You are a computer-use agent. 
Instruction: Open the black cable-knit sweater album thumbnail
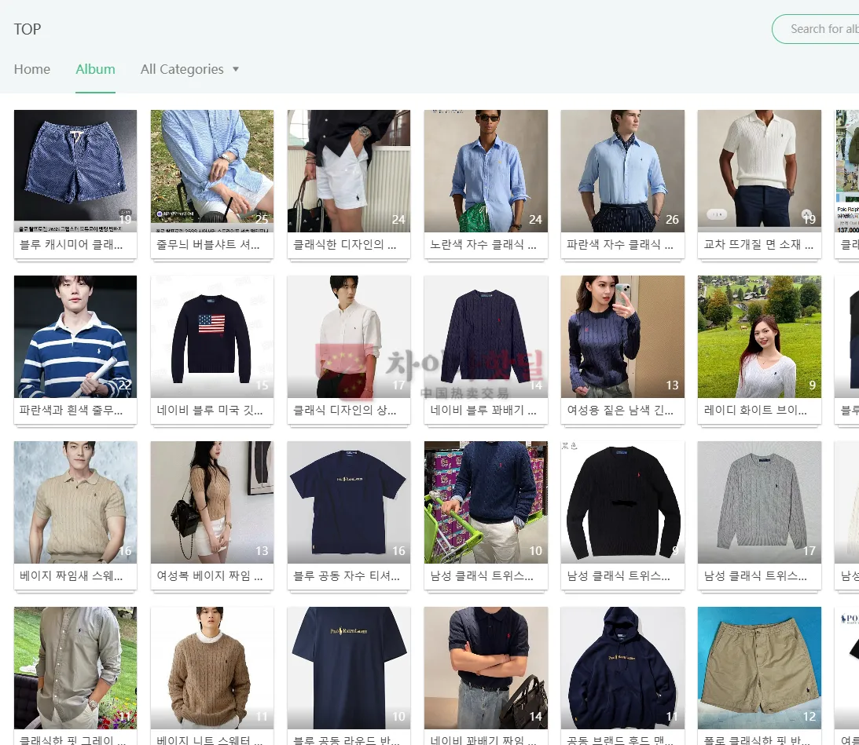pos(622,502)
